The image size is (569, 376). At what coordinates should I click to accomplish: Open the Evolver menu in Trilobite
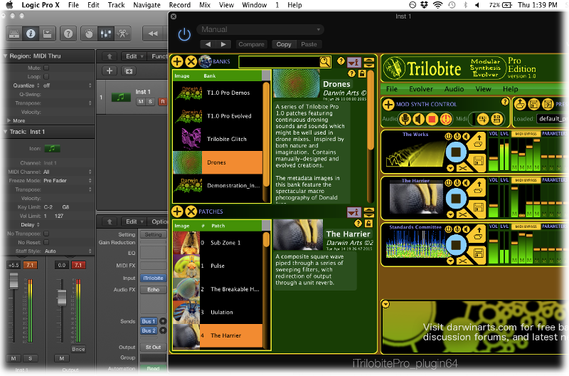(421, 89)
